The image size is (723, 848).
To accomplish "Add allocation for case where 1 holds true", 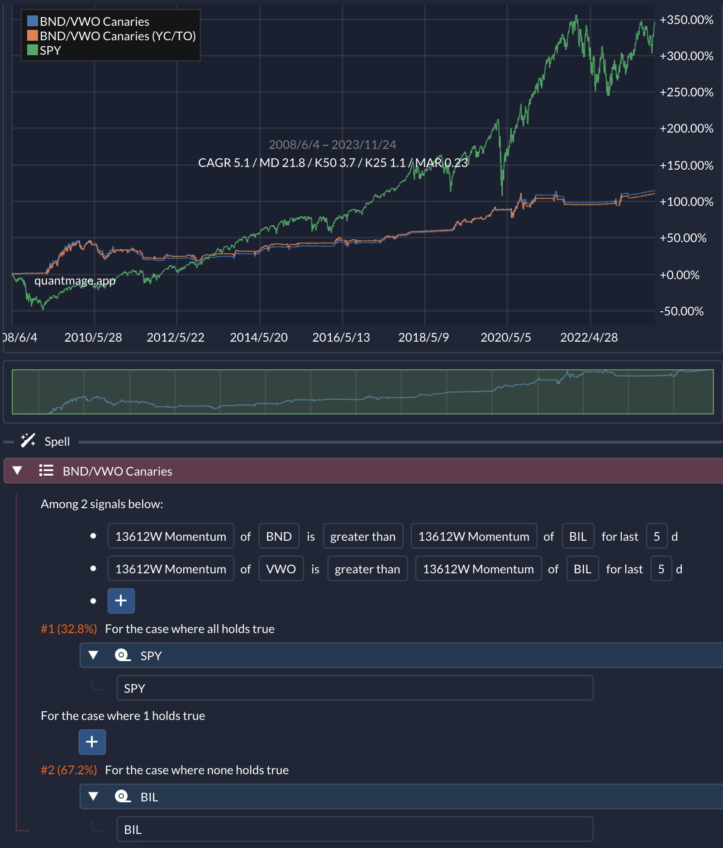I will [92, 742].
